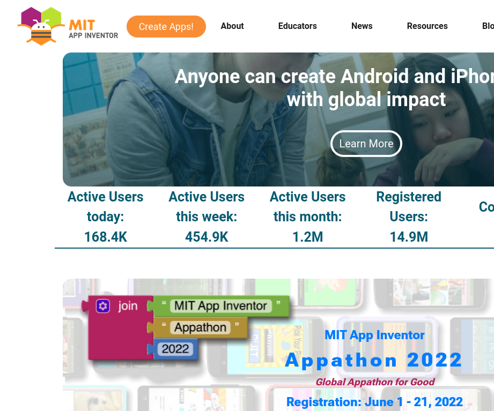Click the 14.9M registered users value

(x=409, y=237)
